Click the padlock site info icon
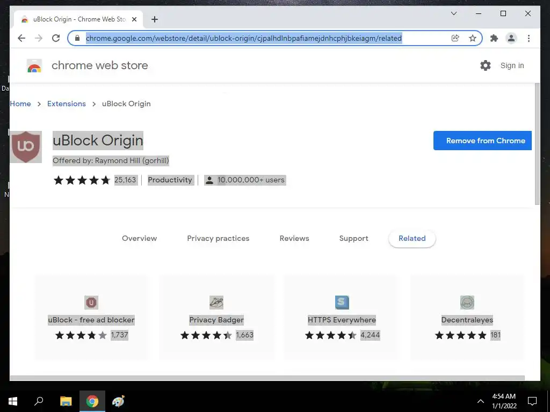Screen dimensions: 550x412 tap(77, 38)
